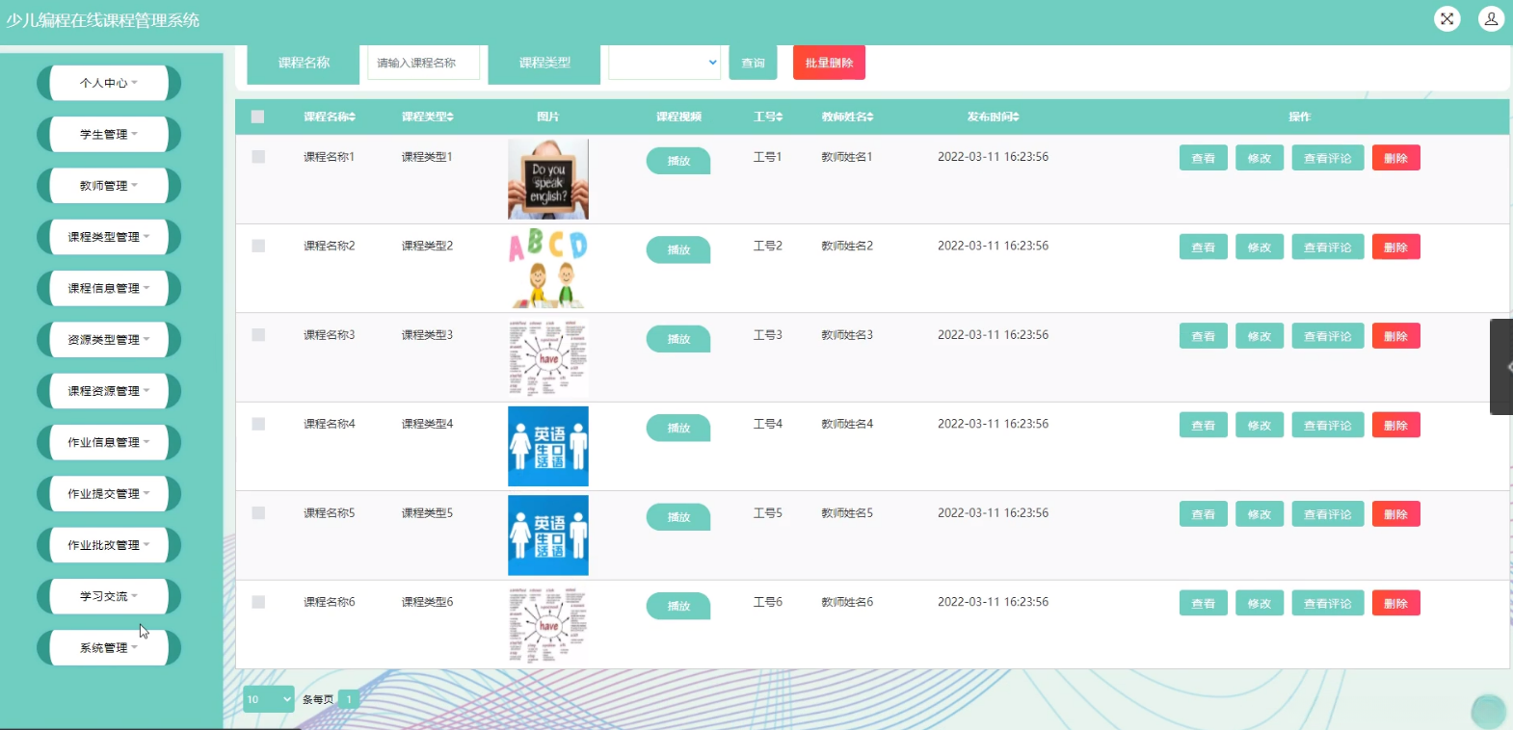Click 查看评论 for the 课程名称4 row
Screen dimensions: 1513x730
[1328, 426]
